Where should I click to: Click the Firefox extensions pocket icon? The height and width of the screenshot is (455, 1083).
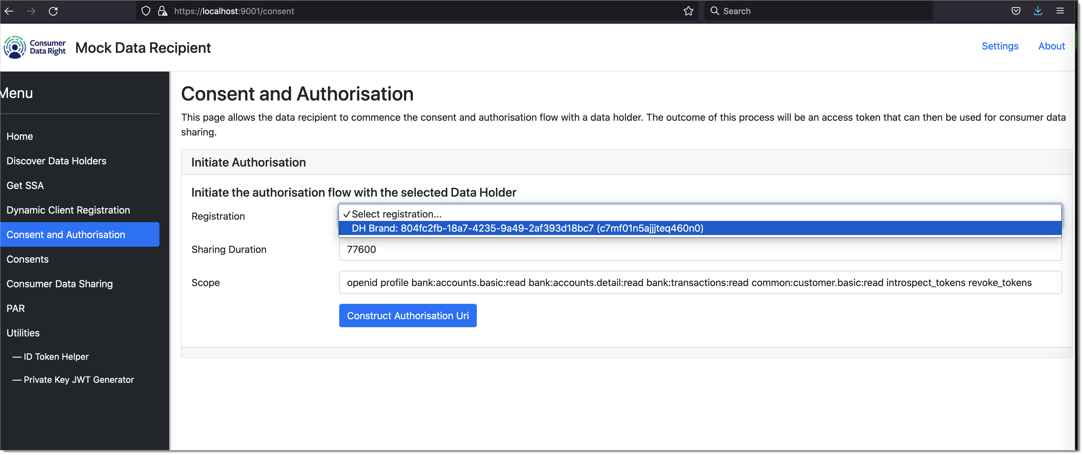1016,11
